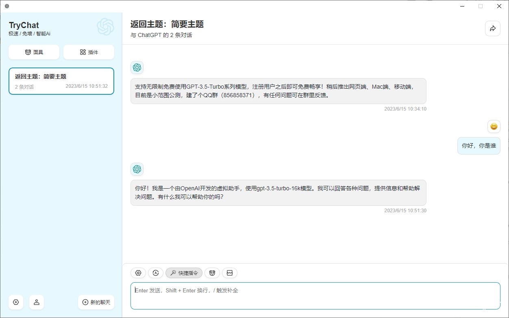Click the app icon in the title bar
Image resolution: width=509 pixels, height=318 pixels.
(7, 6)
